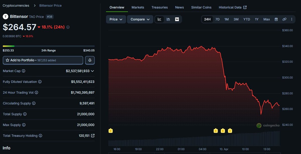Open the calendar date range picker
This screenshot has width=301, height=154.
276,19
